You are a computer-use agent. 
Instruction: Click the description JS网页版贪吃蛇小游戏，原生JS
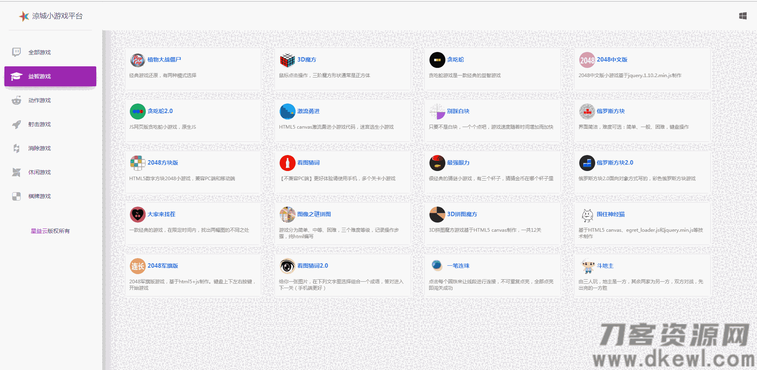click(163, 127)
